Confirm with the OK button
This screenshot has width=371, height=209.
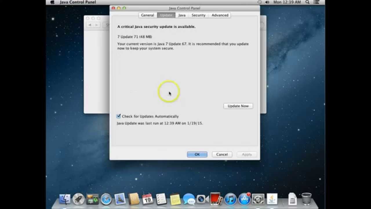[197, 154]
